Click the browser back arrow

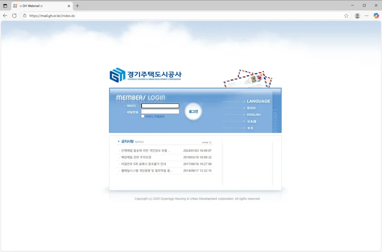(x=5, y=16)
